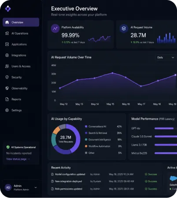
Task: Open Settings from the sidebar
Action: click(21, 110)
